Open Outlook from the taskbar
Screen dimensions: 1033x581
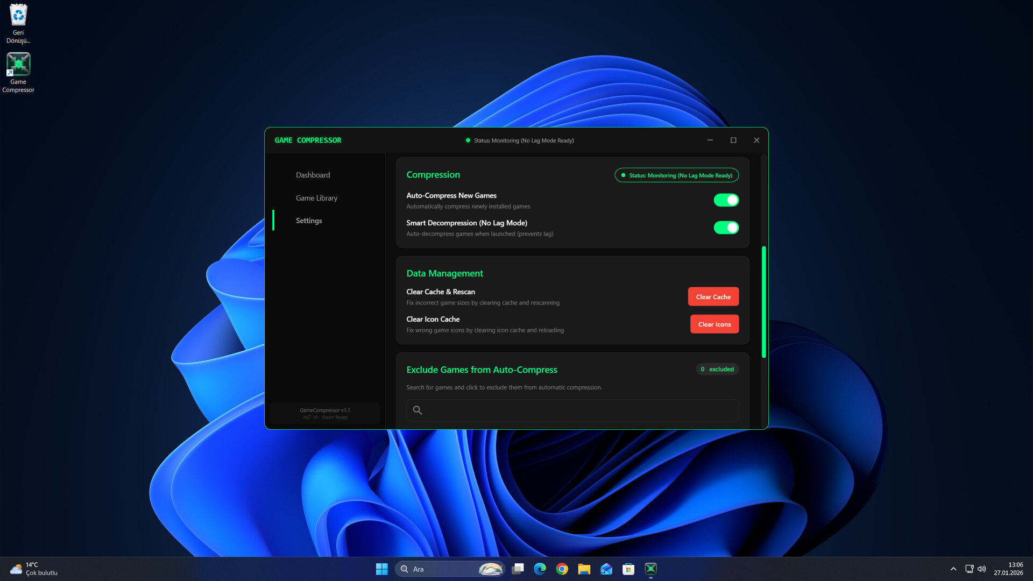(606, 569)
